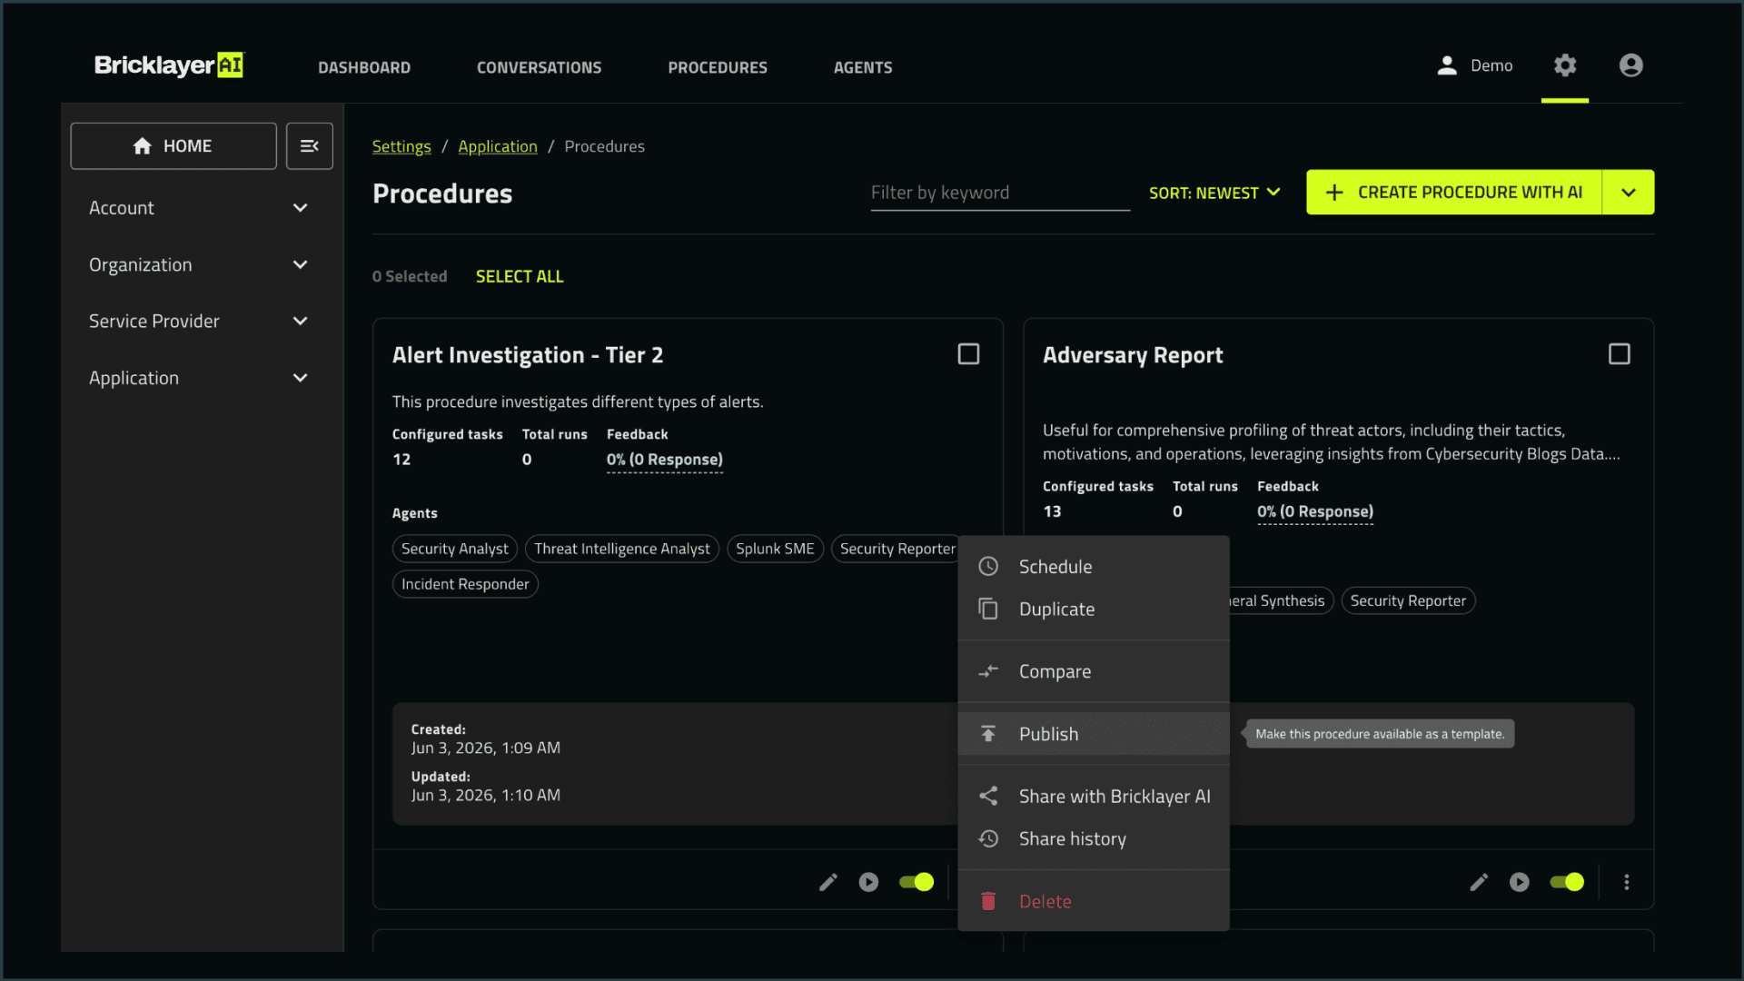Disable the Adversary Report enabled toggle

pyautogui.click(x=1567, y=882)
